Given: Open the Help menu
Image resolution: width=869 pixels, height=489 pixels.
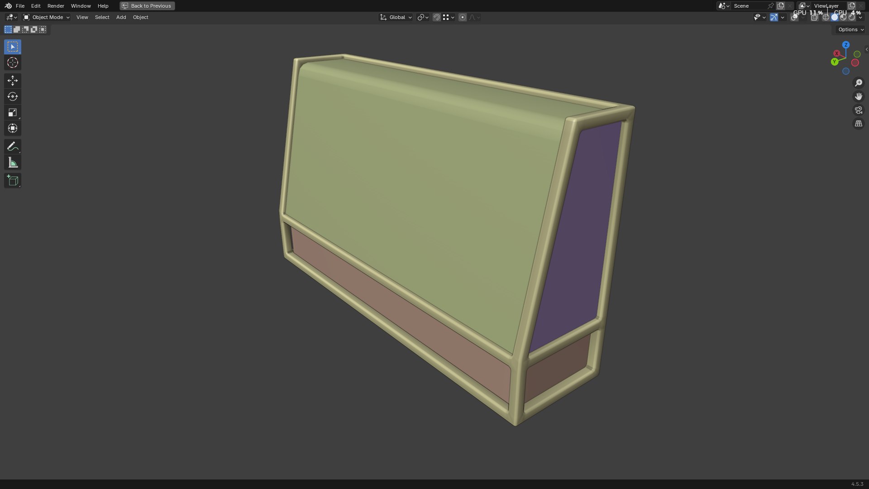Looking at the screenshot, I should point(103,6).
